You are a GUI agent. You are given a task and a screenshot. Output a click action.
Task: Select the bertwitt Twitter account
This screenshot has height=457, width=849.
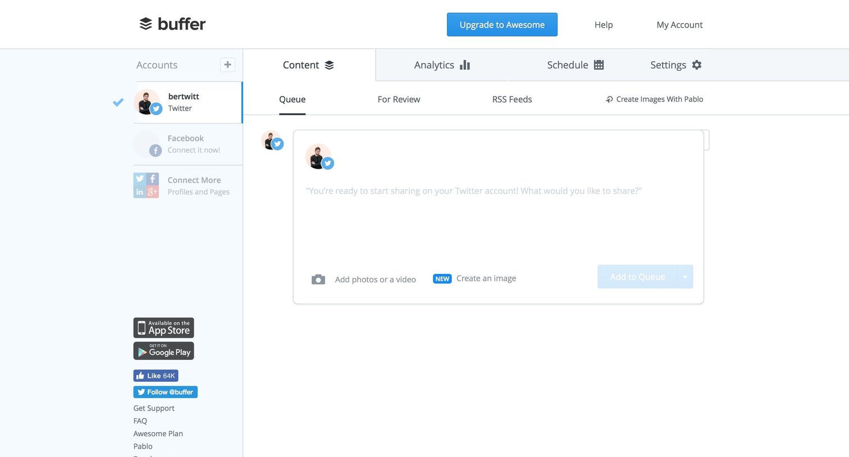pyautogui.click(x=188, y=102)
